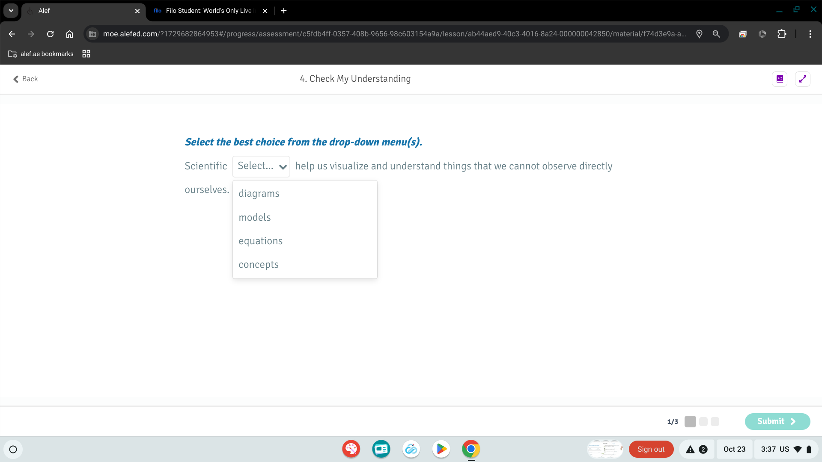This screenshot has width=822, height=462.
Task: Open the tab search chevron
Action: (11, 11)
